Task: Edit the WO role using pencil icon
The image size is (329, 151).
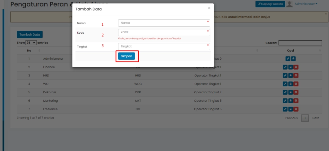Action: point(285,84)
